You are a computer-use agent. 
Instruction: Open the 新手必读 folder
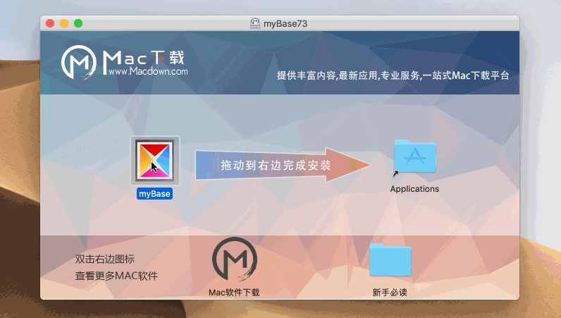[390, 260]
